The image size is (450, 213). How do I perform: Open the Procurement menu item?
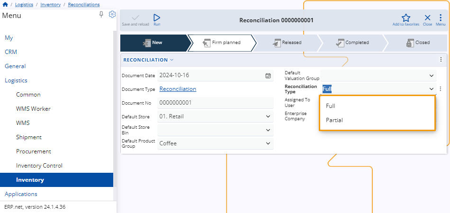point(34,151)
